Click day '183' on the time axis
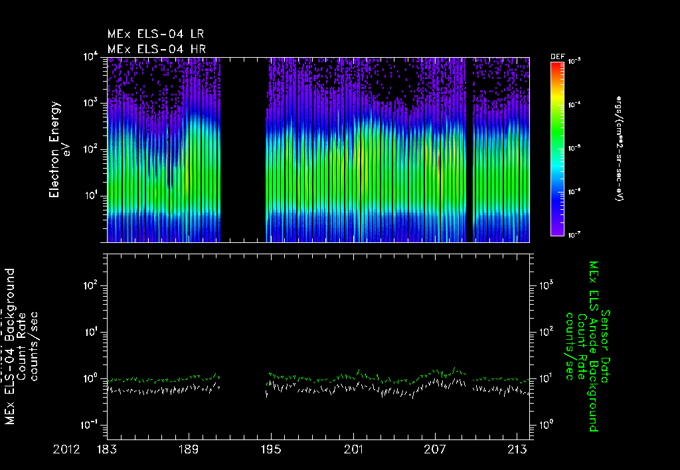The height and width of the screenshot is (470, 680). [107, 449]
